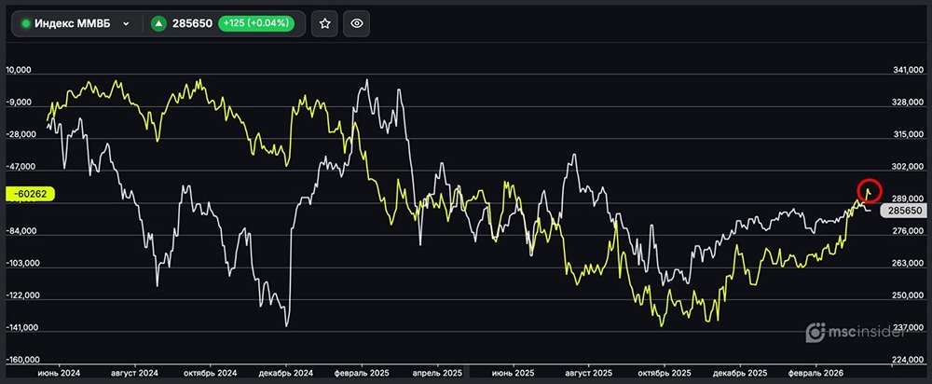Click the yellow -60262 left axis label

tap(32, 194)
